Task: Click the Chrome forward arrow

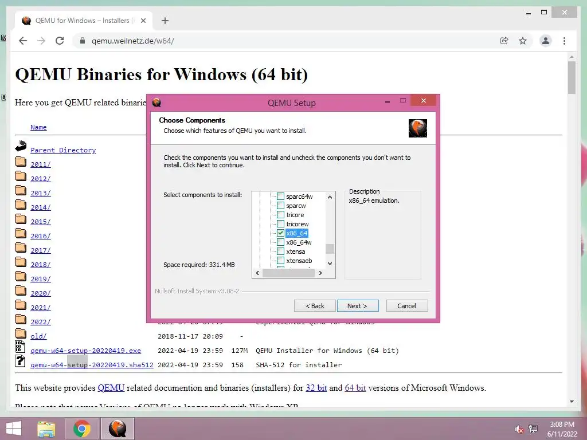Action: coord(41,41)
